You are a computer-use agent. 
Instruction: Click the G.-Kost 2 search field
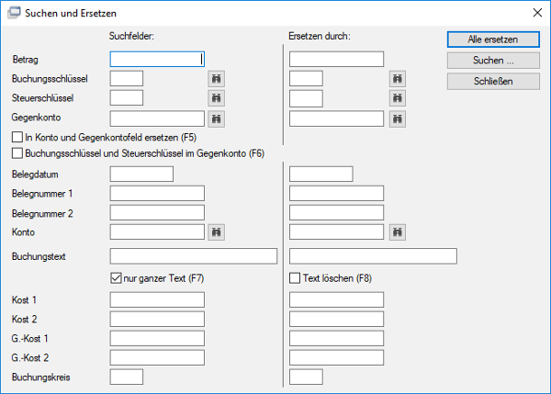point(157,358)
